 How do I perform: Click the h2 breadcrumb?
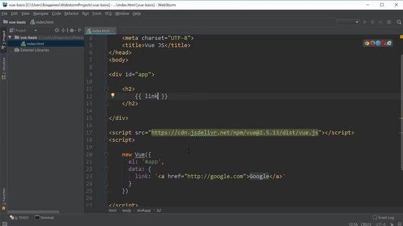[159, 211]
